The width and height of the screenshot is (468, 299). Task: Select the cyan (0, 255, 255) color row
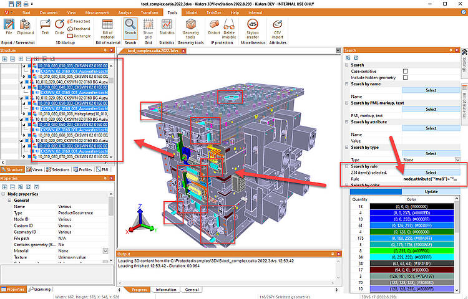point(412,257)
